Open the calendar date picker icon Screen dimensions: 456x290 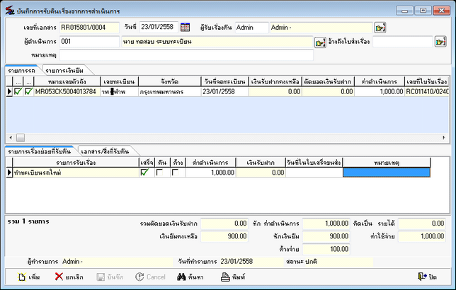tap(185, 28)
